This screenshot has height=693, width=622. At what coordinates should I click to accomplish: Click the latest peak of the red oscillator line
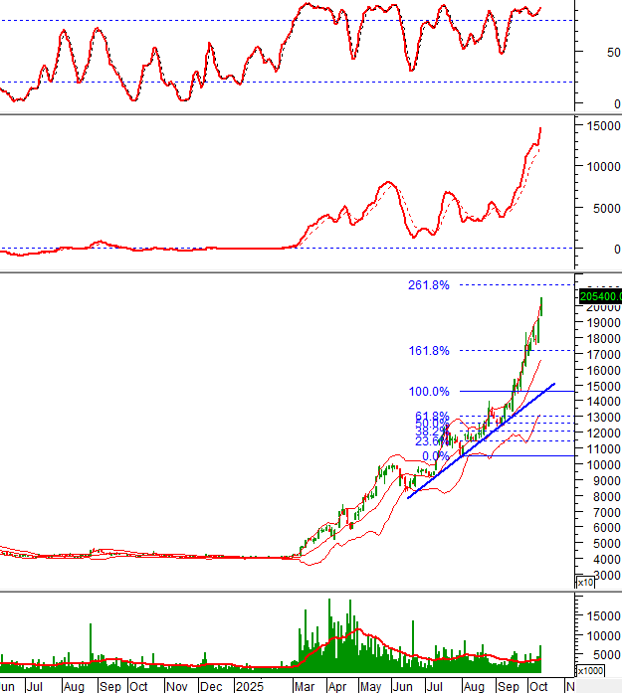click(540, 8)
